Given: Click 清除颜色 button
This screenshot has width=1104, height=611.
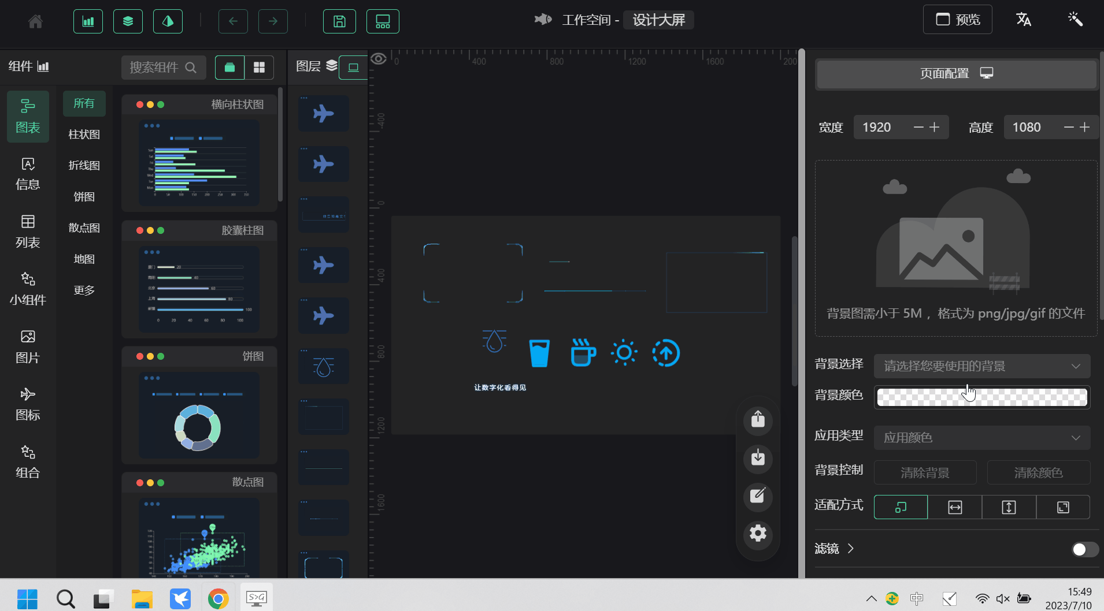Looking at the screenshot, I should 1038,472.
